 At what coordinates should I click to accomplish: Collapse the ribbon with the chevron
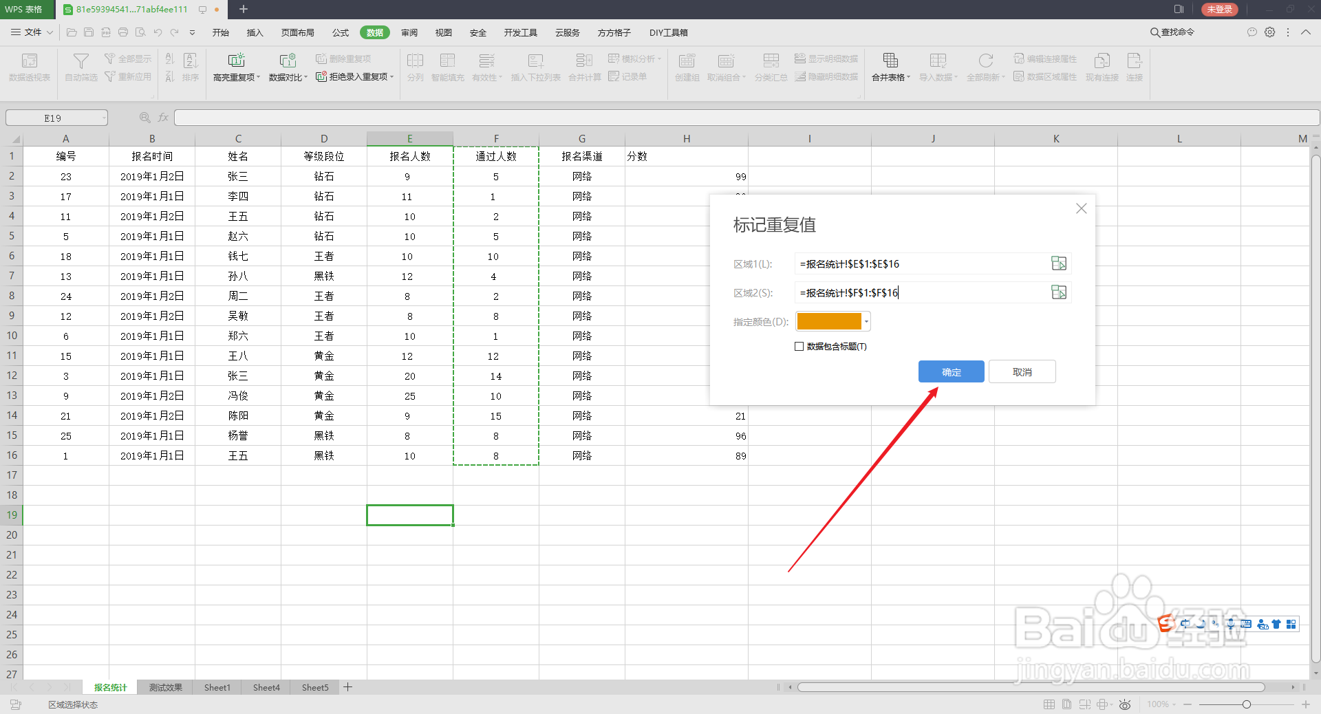click(1305, 32)
